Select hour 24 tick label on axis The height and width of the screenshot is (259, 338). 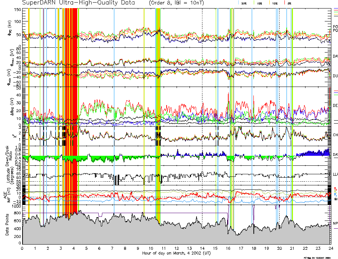click(x=330, y=248)
